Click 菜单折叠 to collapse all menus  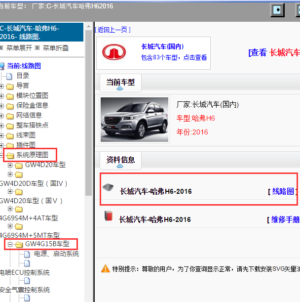coord(56,48)
